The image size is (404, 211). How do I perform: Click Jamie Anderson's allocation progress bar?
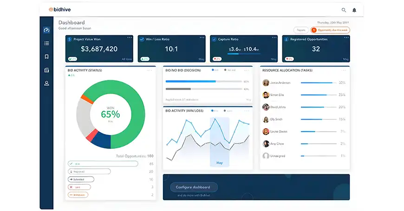pos(318,83)
